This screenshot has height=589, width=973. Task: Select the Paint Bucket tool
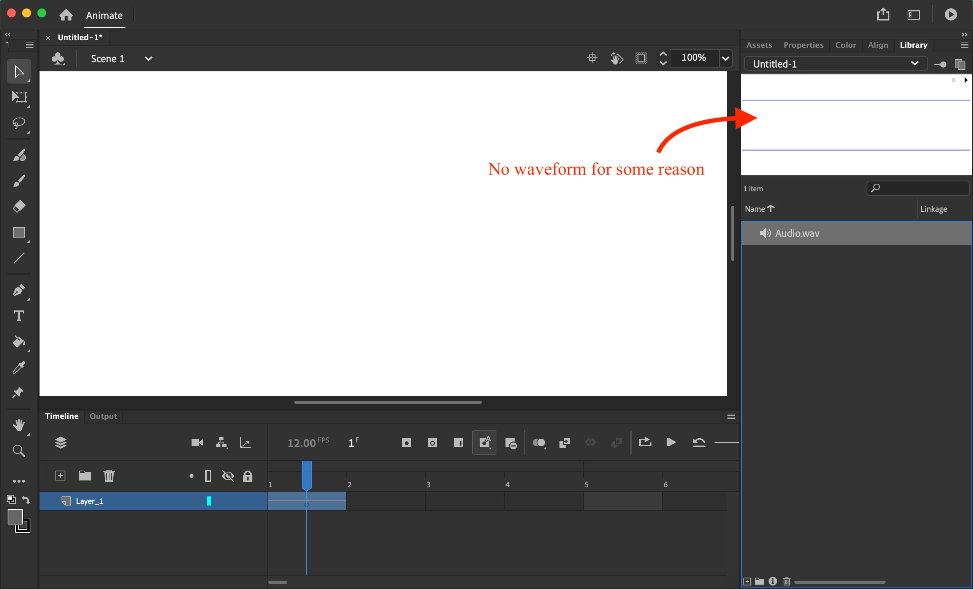click(x=19, y=342)
